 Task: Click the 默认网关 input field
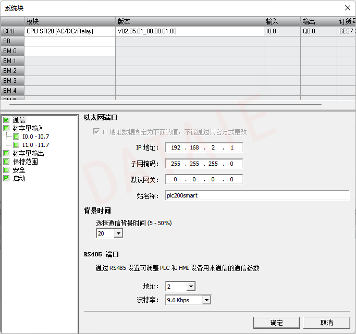[x=204, y=179]
